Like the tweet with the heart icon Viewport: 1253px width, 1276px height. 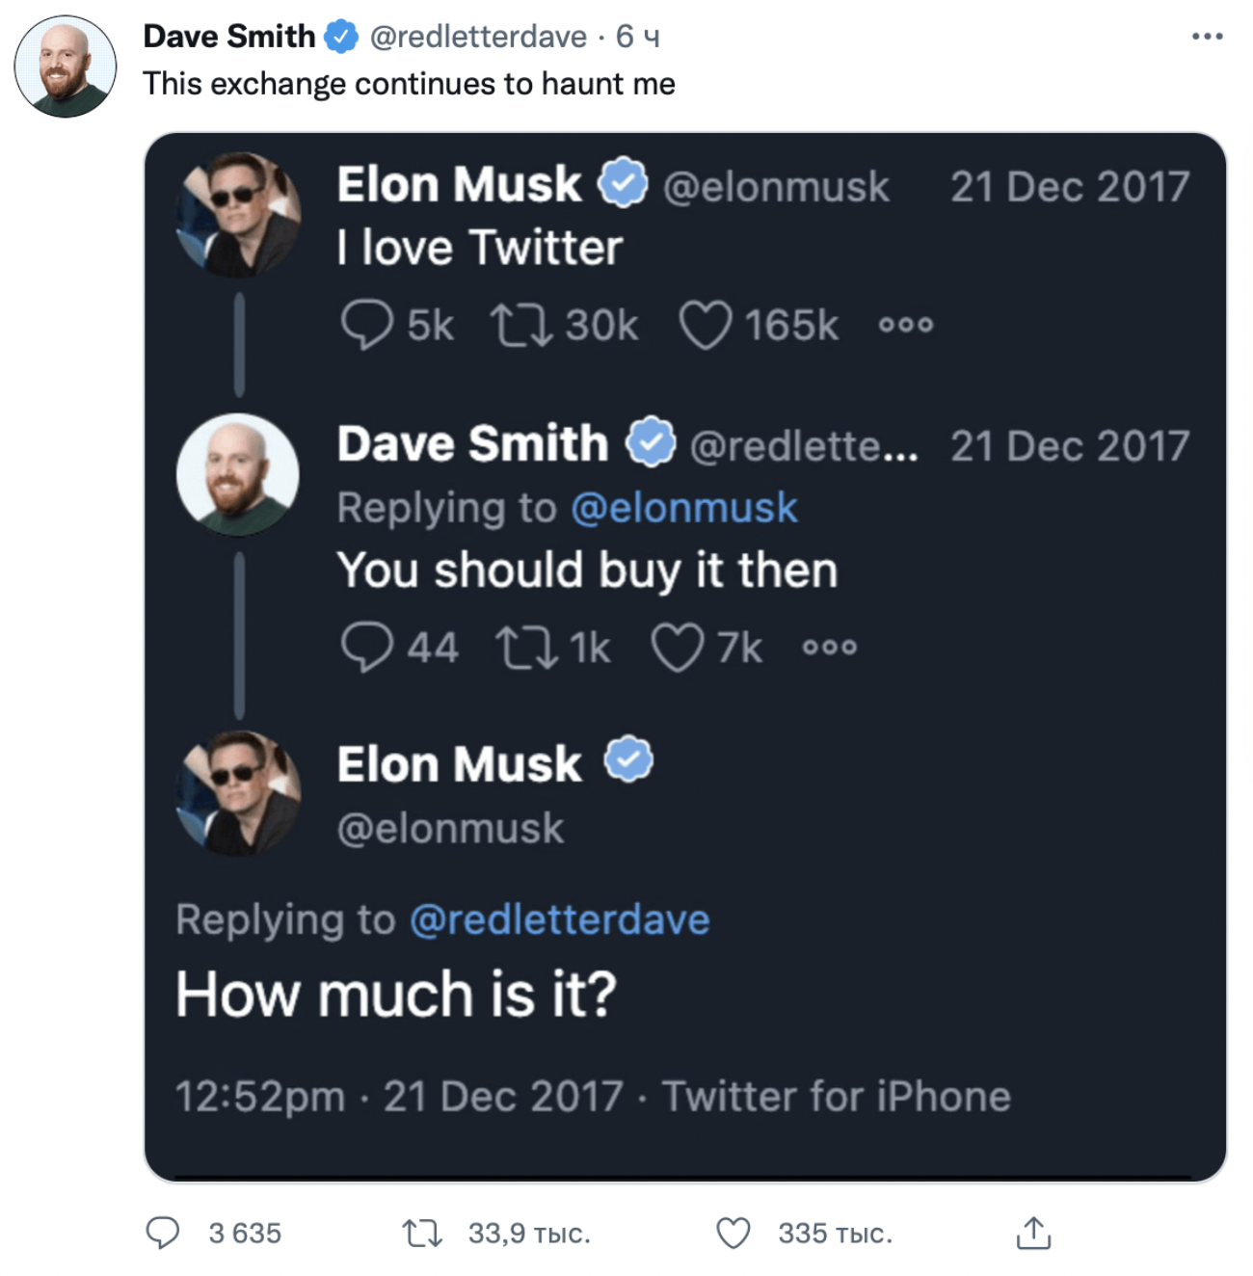(733, 1233)
